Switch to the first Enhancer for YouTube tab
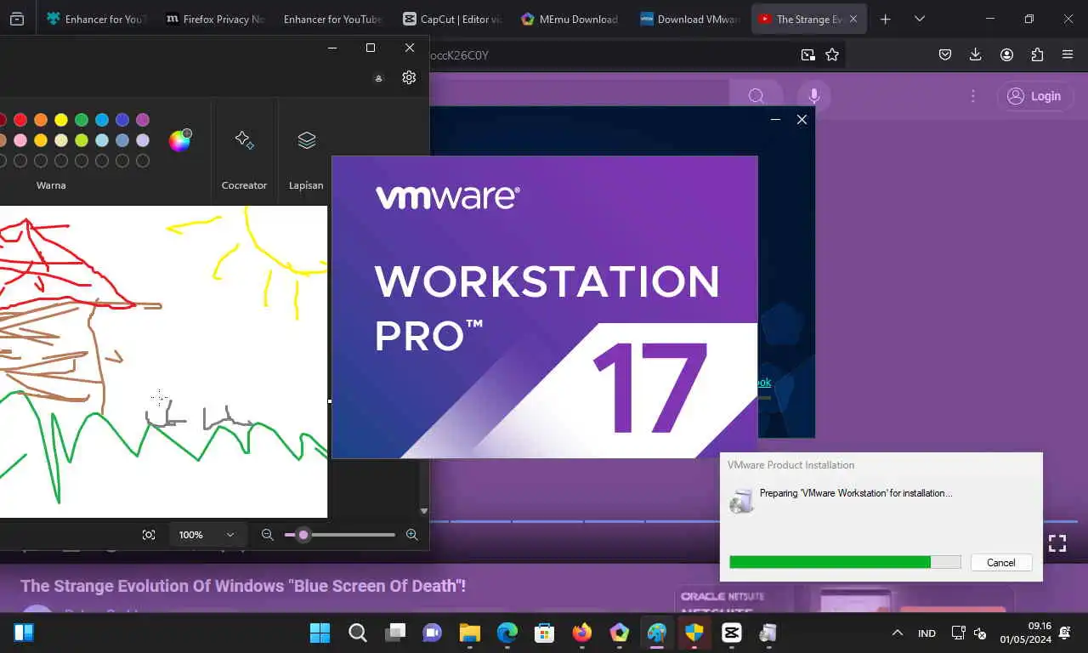This screenshot has height=653, width=1088. pos(96,19)
